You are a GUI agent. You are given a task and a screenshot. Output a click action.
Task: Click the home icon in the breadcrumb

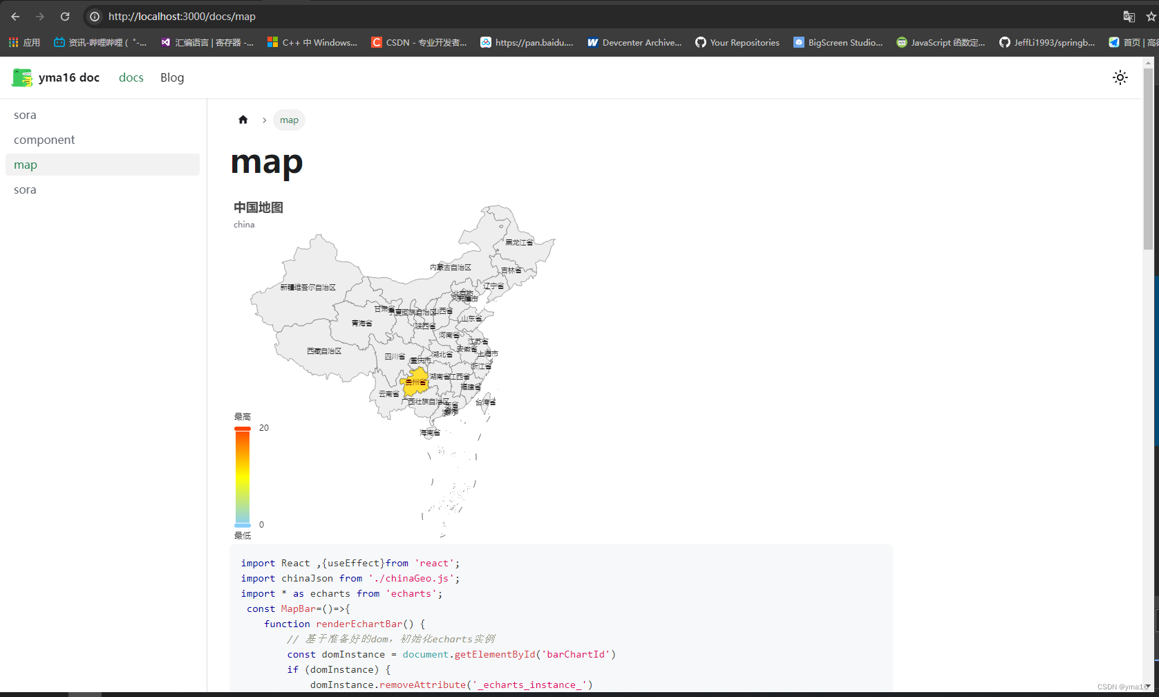243,120
